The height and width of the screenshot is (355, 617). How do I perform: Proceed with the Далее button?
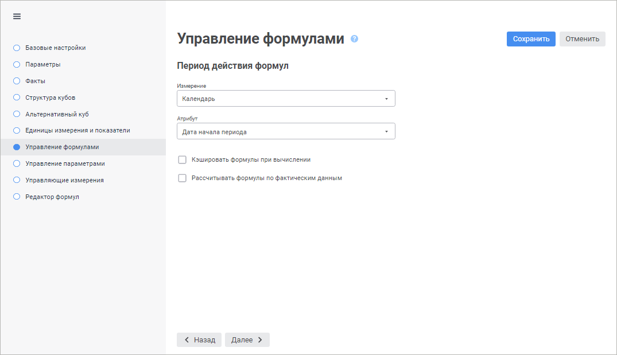point(247,340)
